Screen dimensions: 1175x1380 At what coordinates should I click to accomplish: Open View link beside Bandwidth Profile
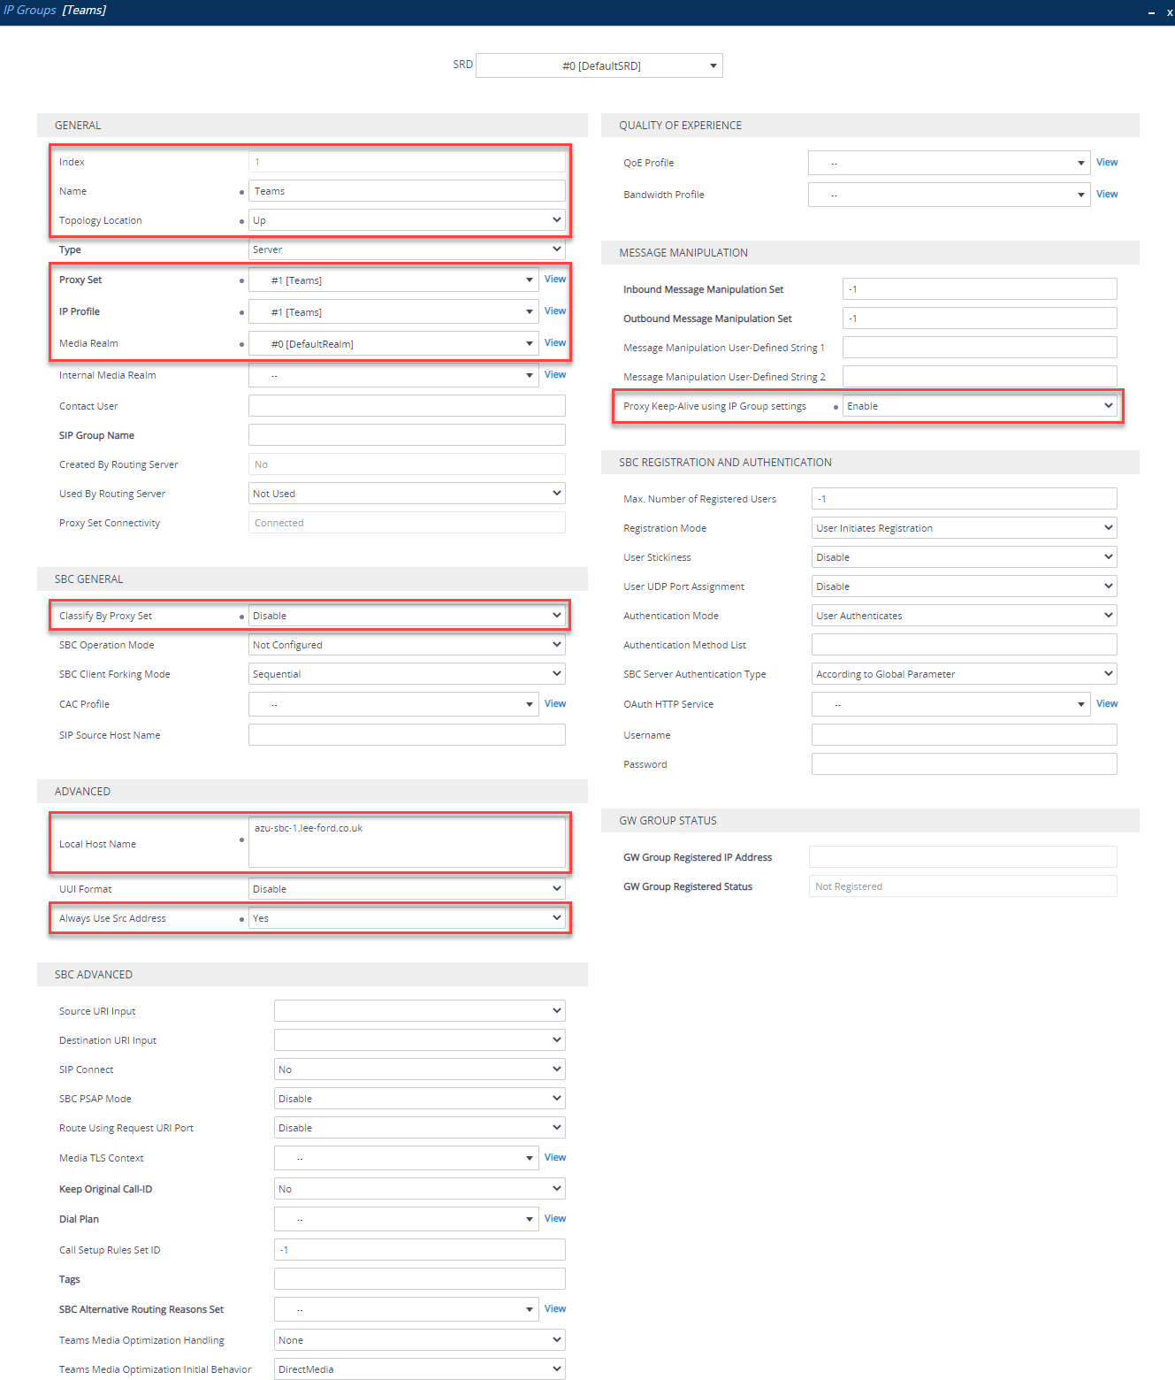1107,195
